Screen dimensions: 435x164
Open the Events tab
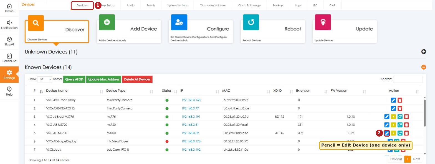(x=151, y=5)
